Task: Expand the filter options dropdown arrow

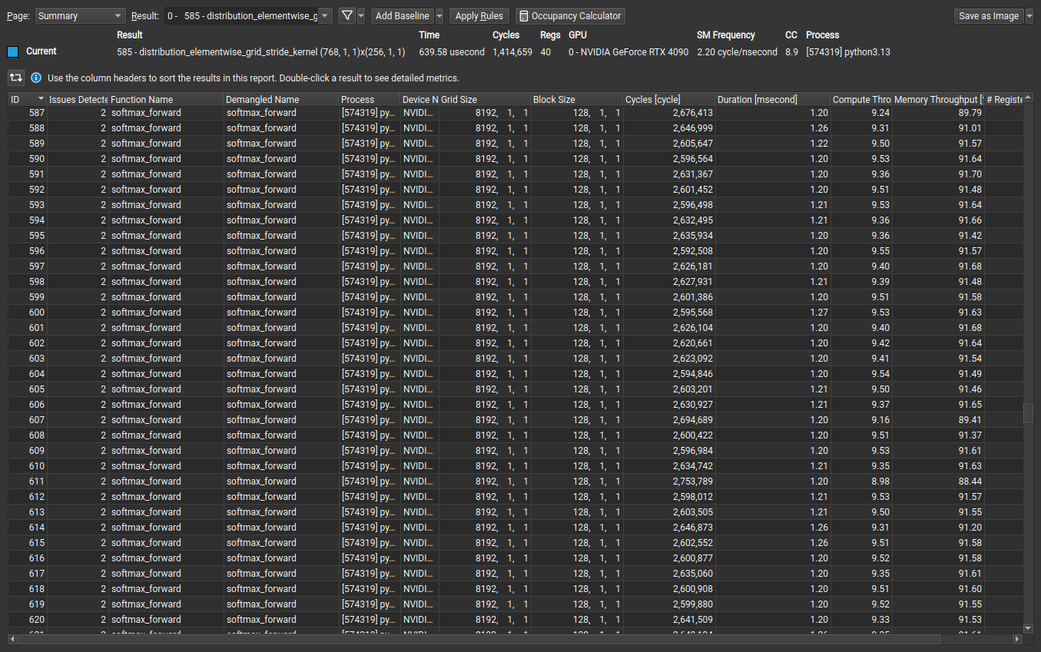Action: (361, 15)
